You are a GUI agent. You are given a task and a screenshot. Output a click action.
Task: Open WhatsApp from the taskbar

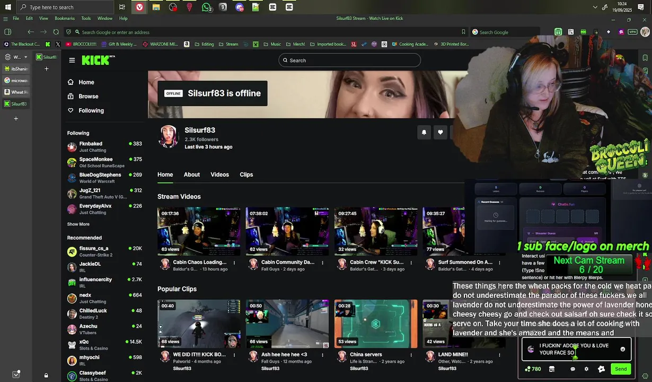206,7
